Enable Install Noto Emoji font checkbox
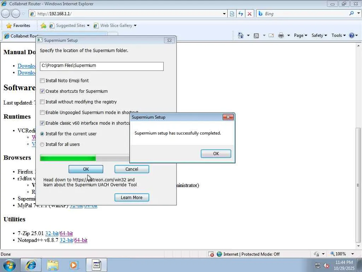 click(42, 80)
